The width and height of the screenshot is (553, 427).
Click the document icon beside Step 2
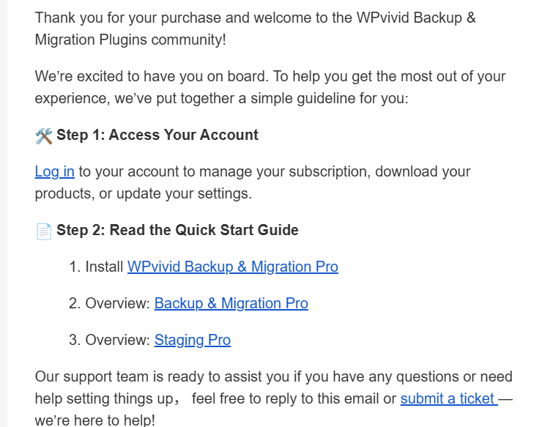(x=44, y=231)
